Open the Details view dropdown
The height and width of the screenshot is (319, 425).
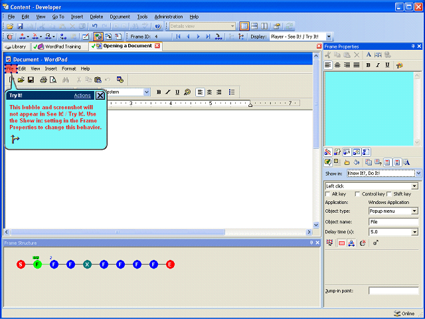(x=232, y=27)
